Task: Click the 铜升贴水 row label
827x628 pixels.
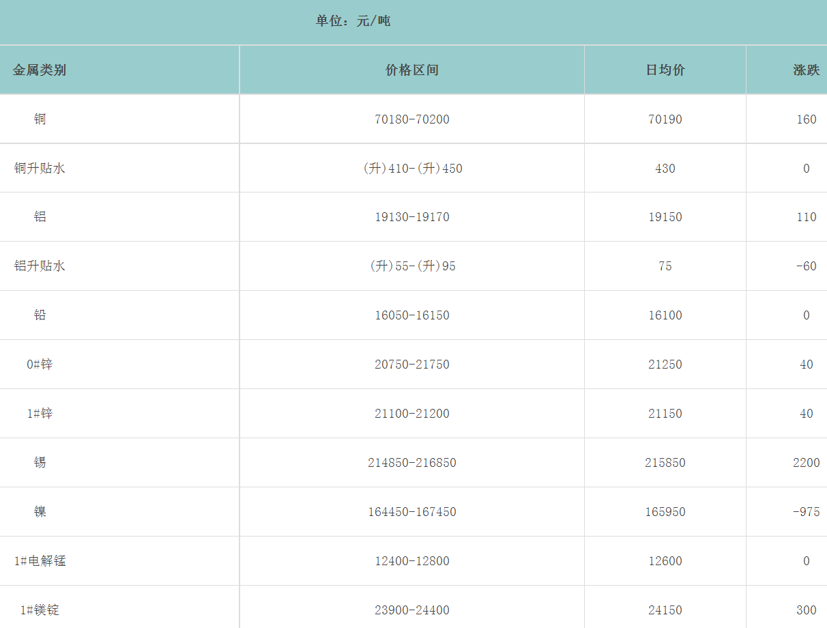Action: [40, 168]
